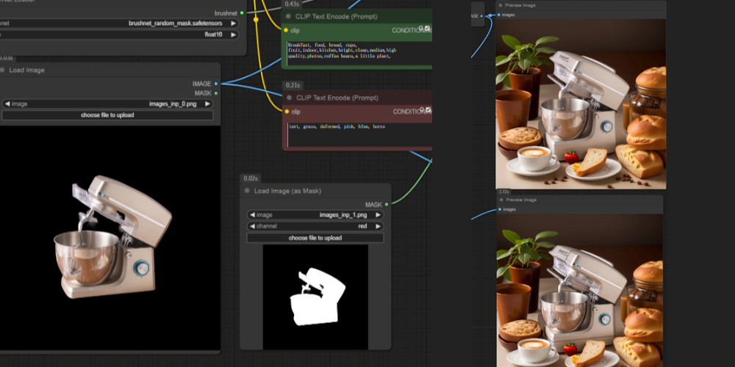Image resolution: width=735 pixels, height=367 pixels.
Task: Next image arrow beside images_inp_1.png
Action: (x=378, y=215)
